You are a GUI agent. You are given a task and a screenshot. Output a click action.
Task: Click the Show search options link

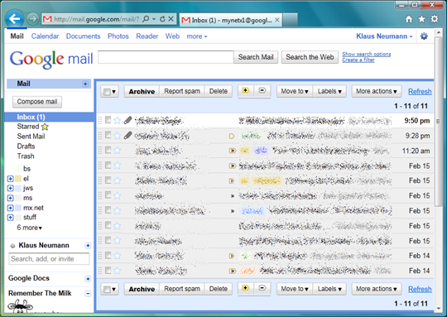pyautogui.click(x=367, y=54)
